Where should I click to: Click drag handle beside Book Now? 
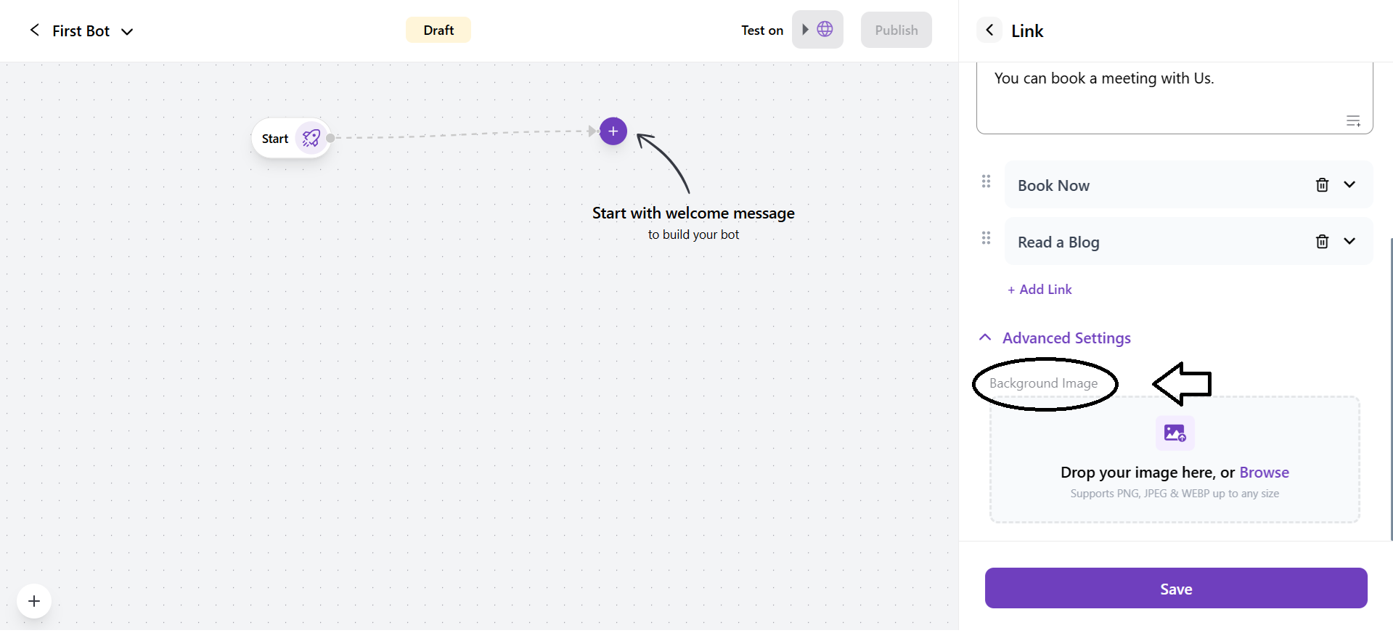[x=986, y=181]
